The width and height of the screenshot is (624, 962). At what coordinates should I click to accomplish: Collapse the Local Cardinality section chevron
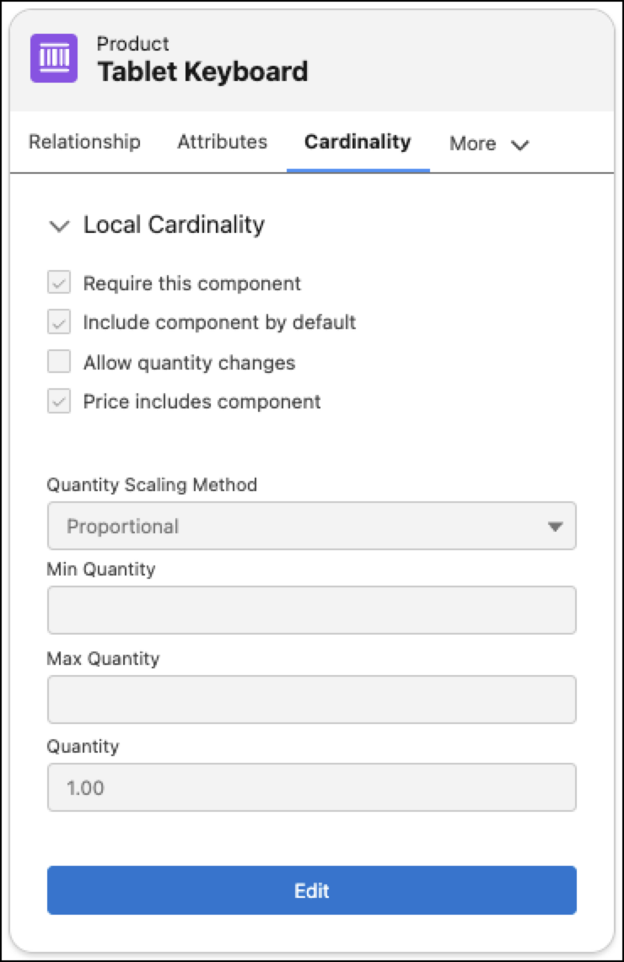pos(60,226)
